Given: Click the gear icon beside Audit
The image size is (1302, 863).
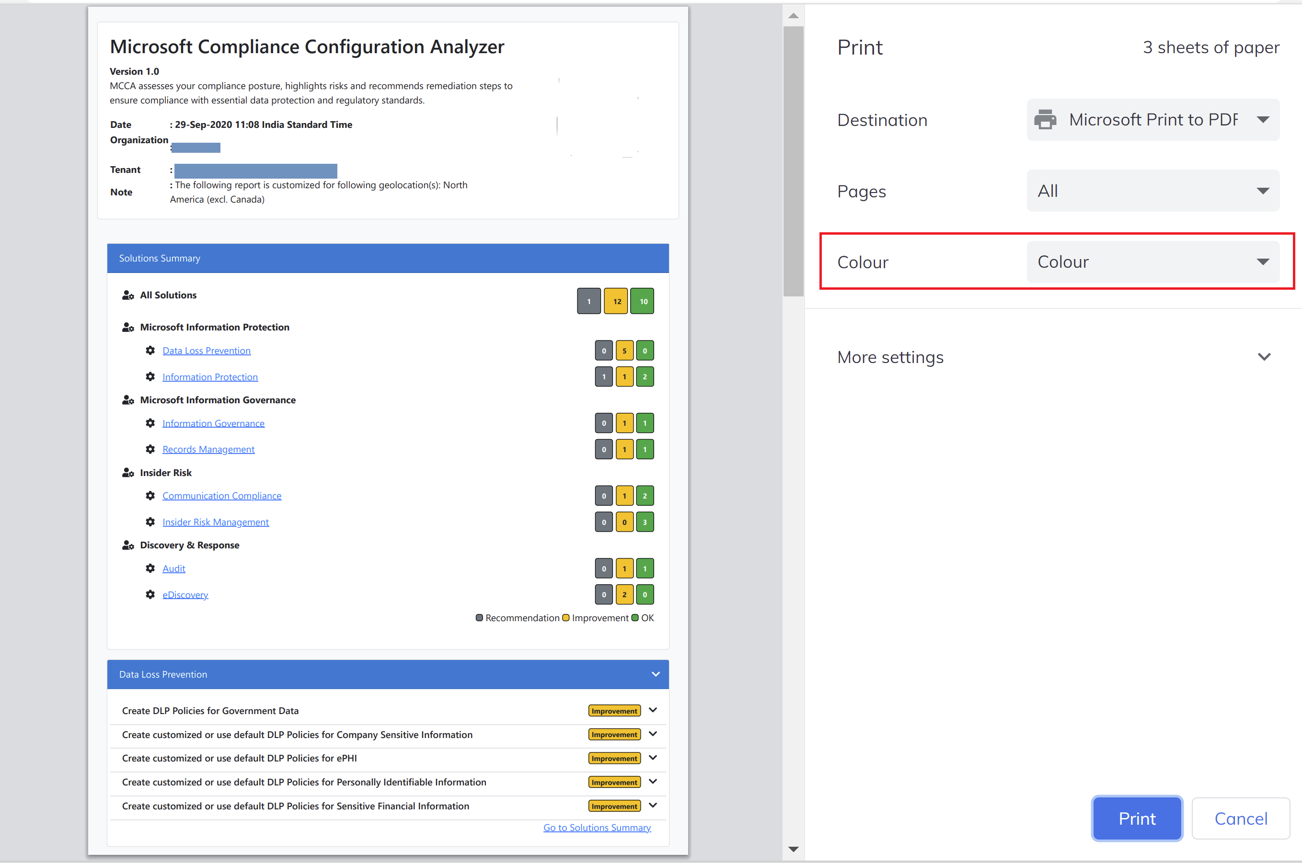Looking at the screenshot, I should [150, 568].
